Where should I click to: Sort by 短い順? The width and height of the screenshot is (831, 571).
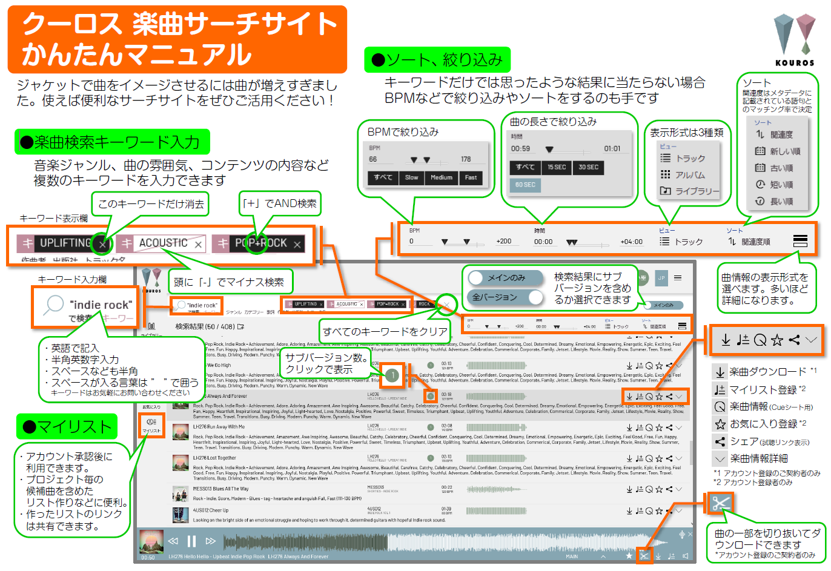tap(775, 185)
